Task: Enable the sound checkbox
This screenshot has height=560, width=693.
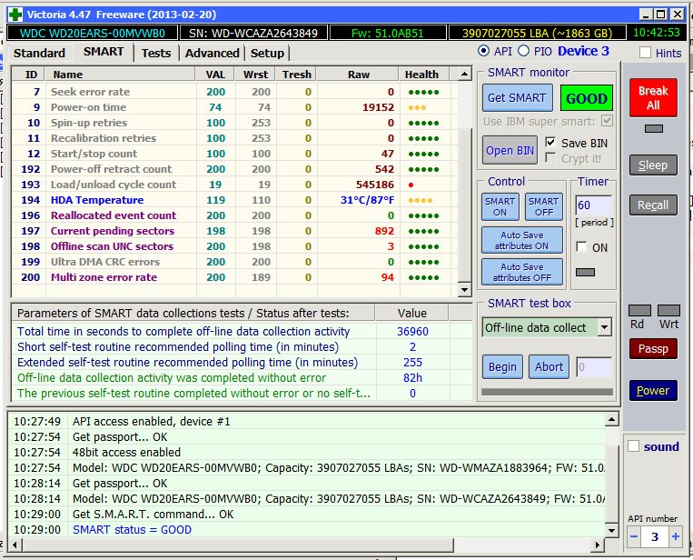Action: pyautogui.click(x=634, y=446)
